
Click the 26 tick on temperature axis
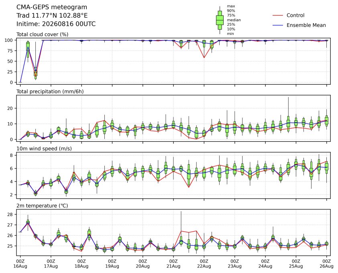pyautogui.click(x=10, y=236)
